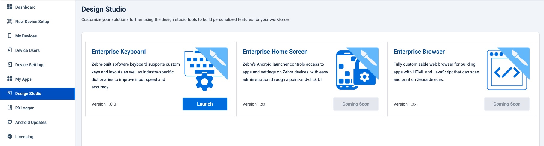Go to New Device Setup
544x146 pixels.
[32, 22]
